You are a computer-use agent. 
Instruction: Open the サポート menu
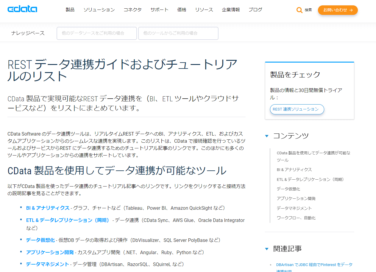coord(159,10)
